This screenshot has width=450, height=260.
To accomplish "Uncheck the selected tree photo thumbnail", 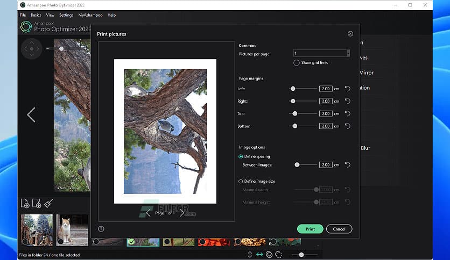I will click(131, 242).
